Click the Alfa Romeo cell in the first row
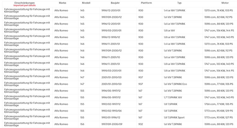237x128 pixels. tap(61, 10)
